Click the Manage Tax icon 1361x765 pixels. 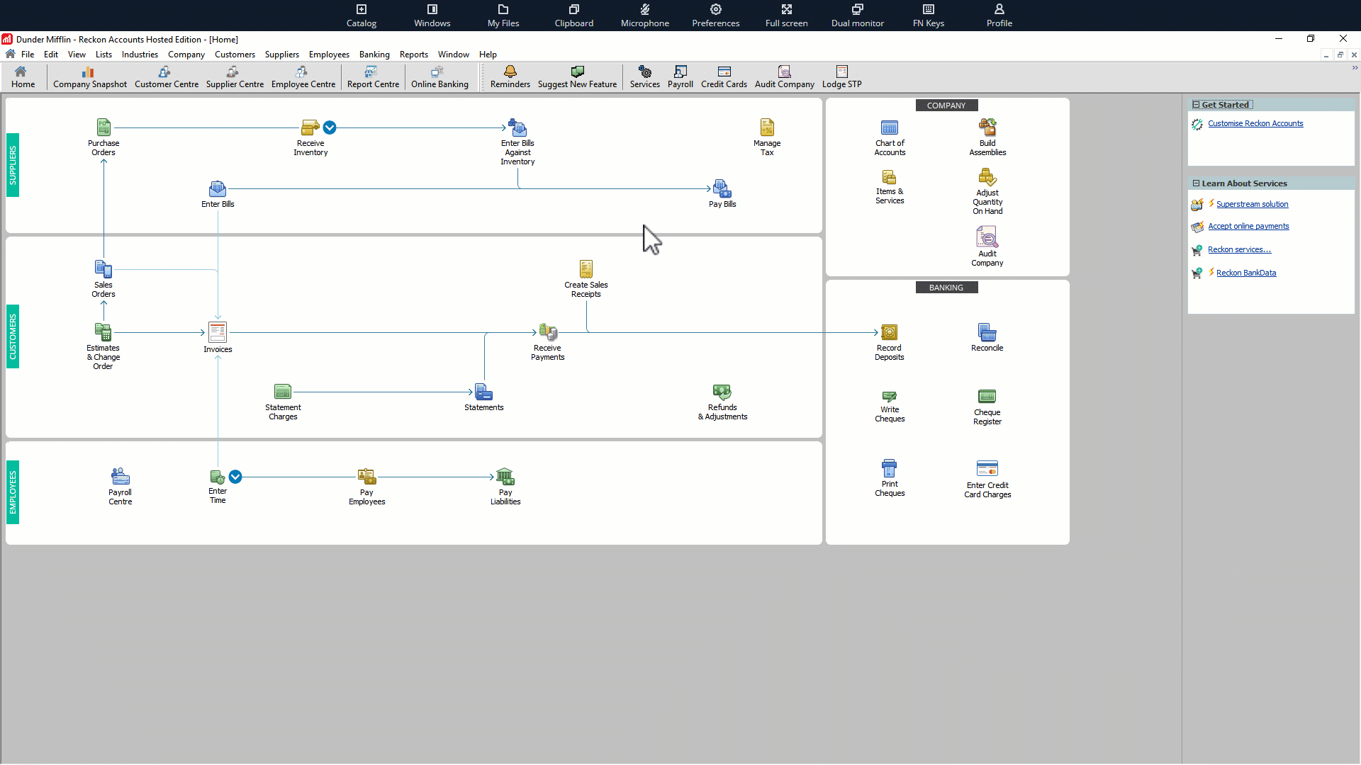(766, 128)
